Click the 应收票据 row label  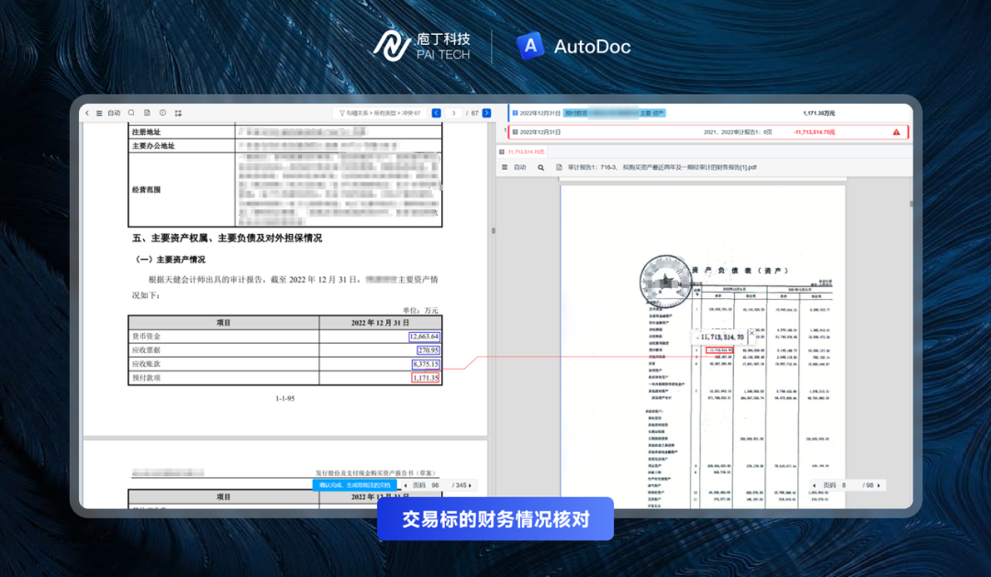tap(146, 350)
